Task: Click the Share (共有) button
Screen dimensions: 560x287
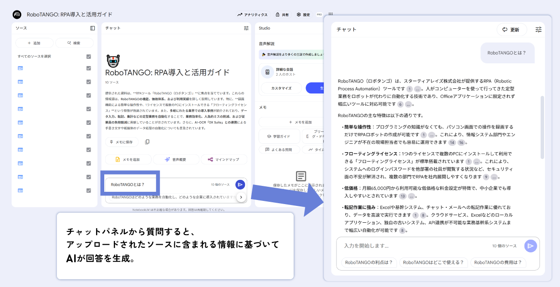Action: (282, 15)
